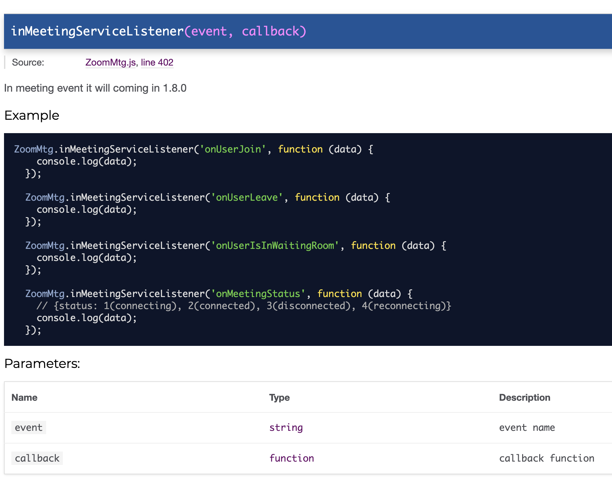612x483 pixels.
Task: Click the 'Parameters:' heading
Action: (x=42, y=364)
